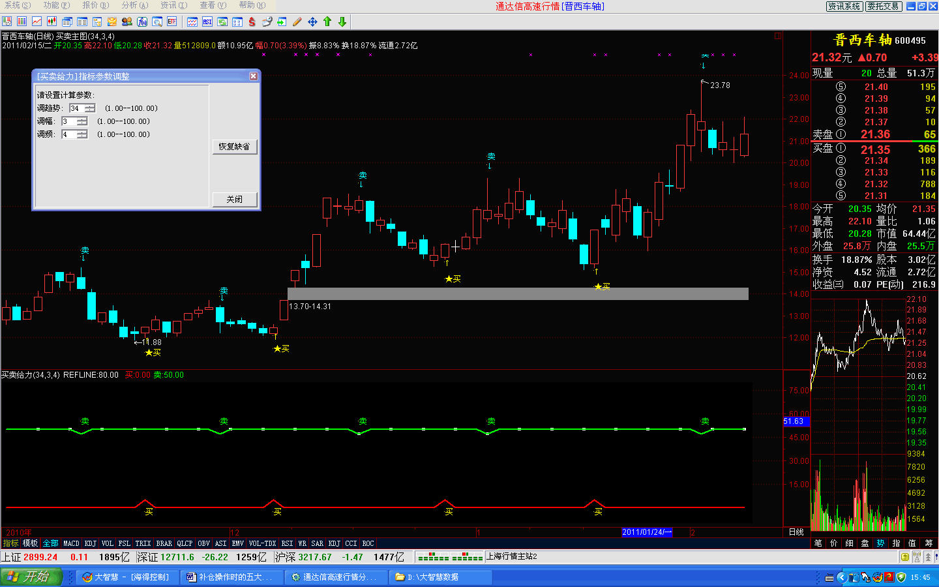939x587 pixels.
Task: Click the green arrow export window icon
Action: (x=282, y=22)
